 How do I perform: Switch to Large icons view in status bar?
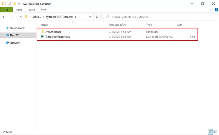[x=215, y=132]
